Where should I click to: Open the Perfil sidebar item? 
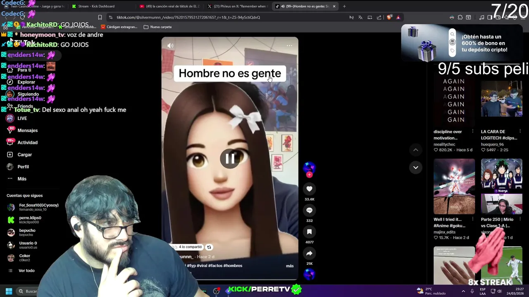(x=23, y=167)
